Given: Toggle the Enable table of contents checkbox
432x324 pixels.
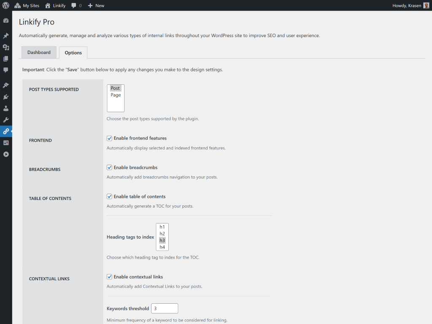Looking at the screenshot, I should 109,197.
